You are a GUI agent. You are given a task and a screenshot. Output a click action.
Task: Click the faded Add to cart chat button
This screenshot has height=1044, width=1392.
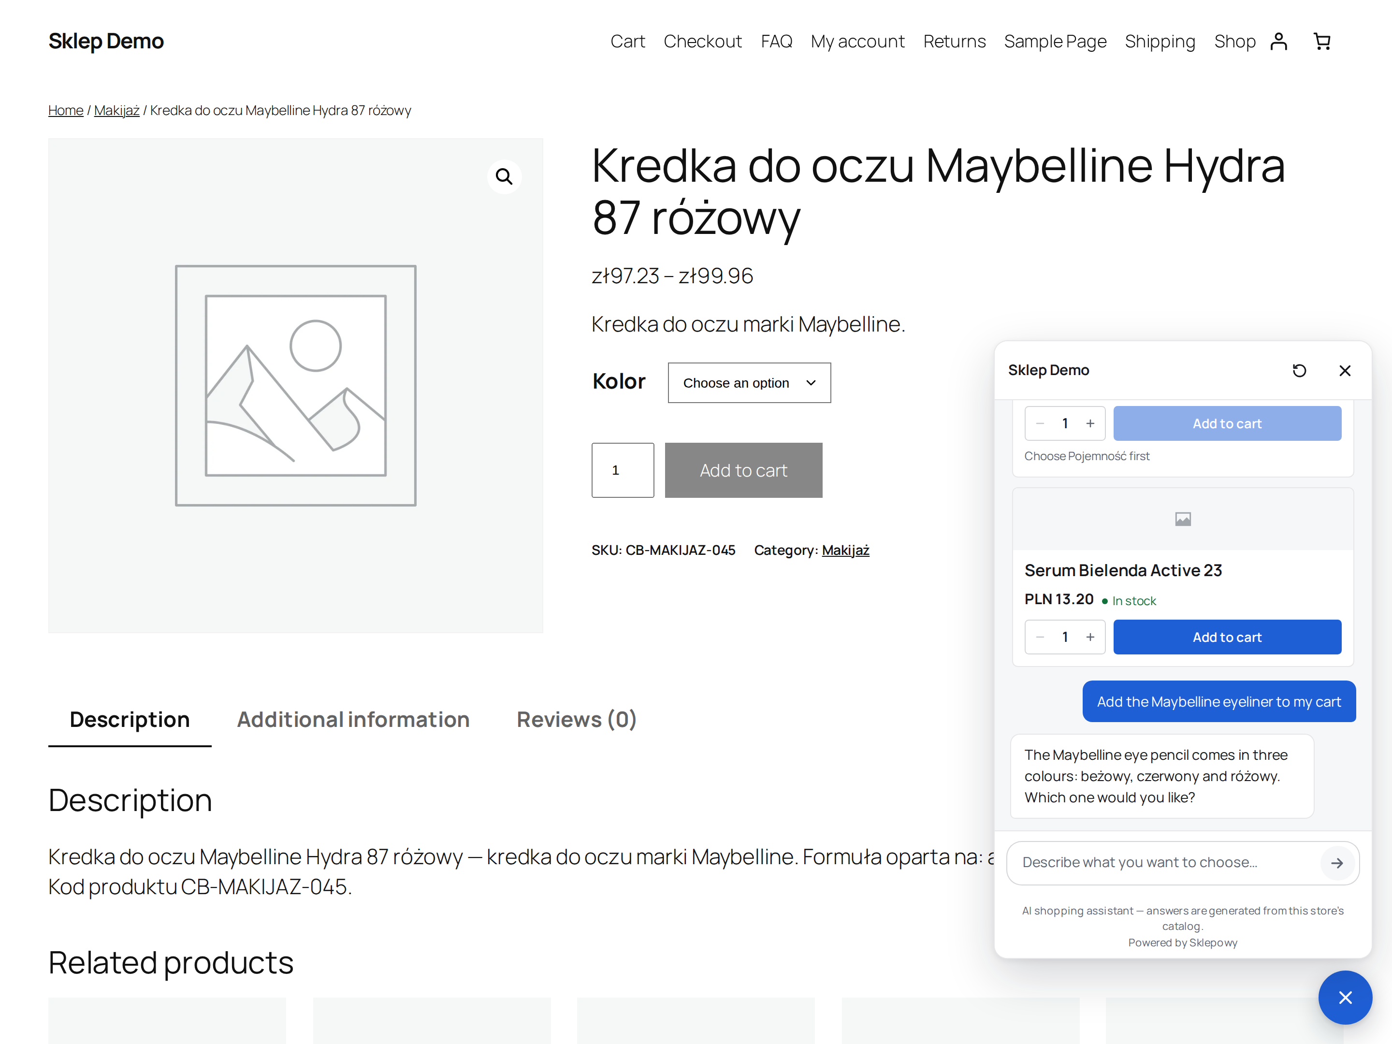click(x=1227, y=423)
